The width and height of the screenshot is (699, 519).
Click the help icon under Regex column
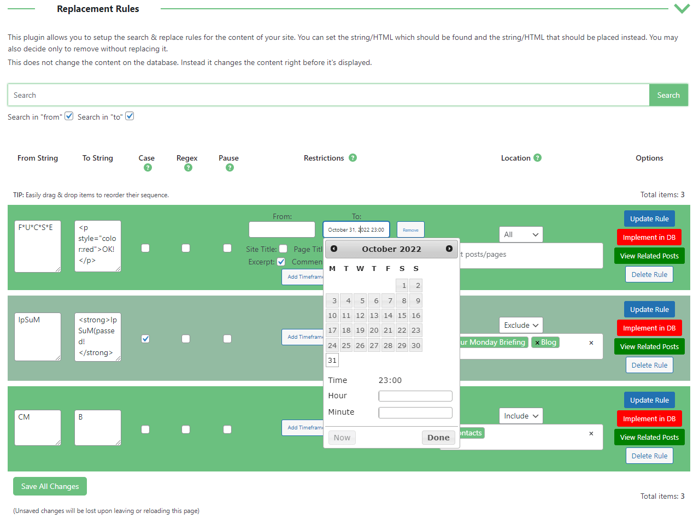click(188, 168)
